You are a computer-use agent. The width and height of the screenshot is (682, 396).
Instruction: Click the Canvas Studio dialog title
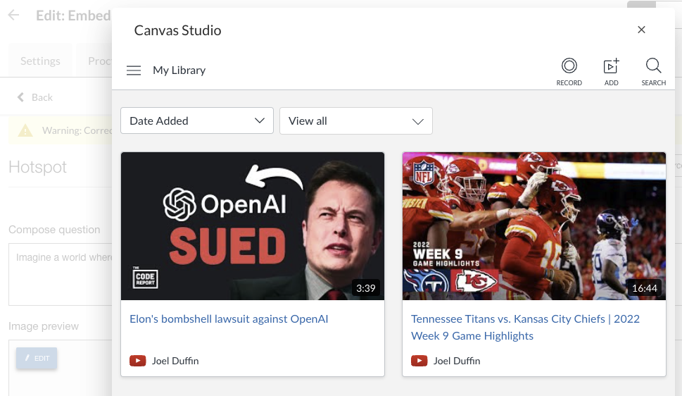177,30
